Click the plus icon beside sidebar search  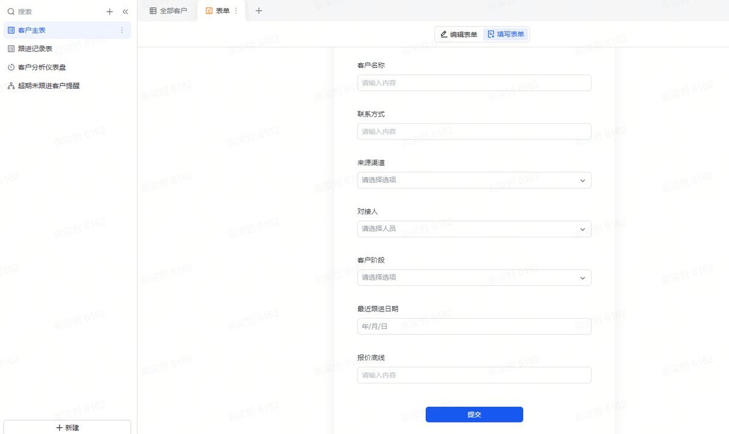(x=110, y=12)
